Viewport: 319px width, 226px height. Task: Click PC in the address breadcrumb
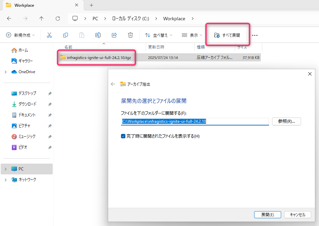(x=95, y=19)
